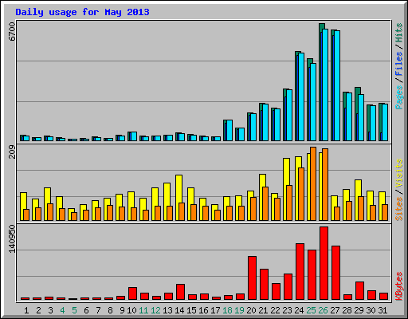This screenshot has width=408, height=319.
Task: Click the green 'Hits' legend label
Action: [399, 33]
